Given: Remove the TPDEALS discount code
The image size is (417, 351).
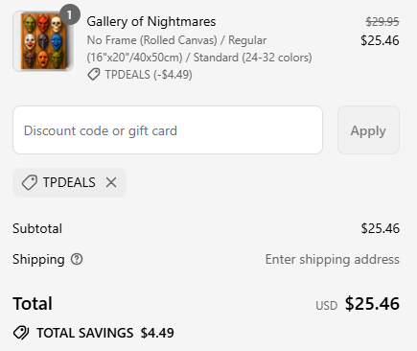Looking at the screenshot, I should [111, 182].
